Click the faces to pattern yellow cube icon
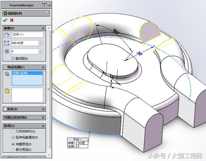The width and height of the screenshot is (206, 161). [7, 91]
